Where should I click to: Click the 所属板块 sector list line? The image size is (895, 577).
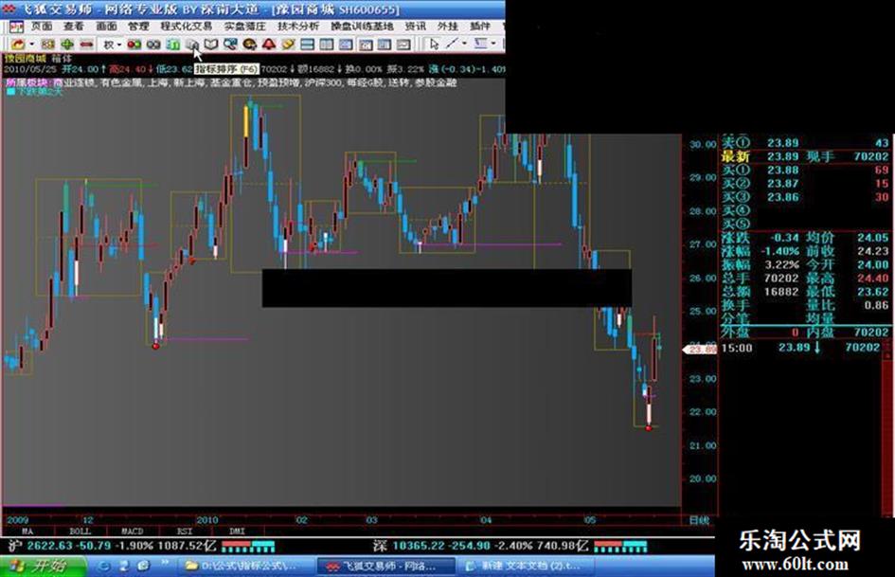coord(232,82)
